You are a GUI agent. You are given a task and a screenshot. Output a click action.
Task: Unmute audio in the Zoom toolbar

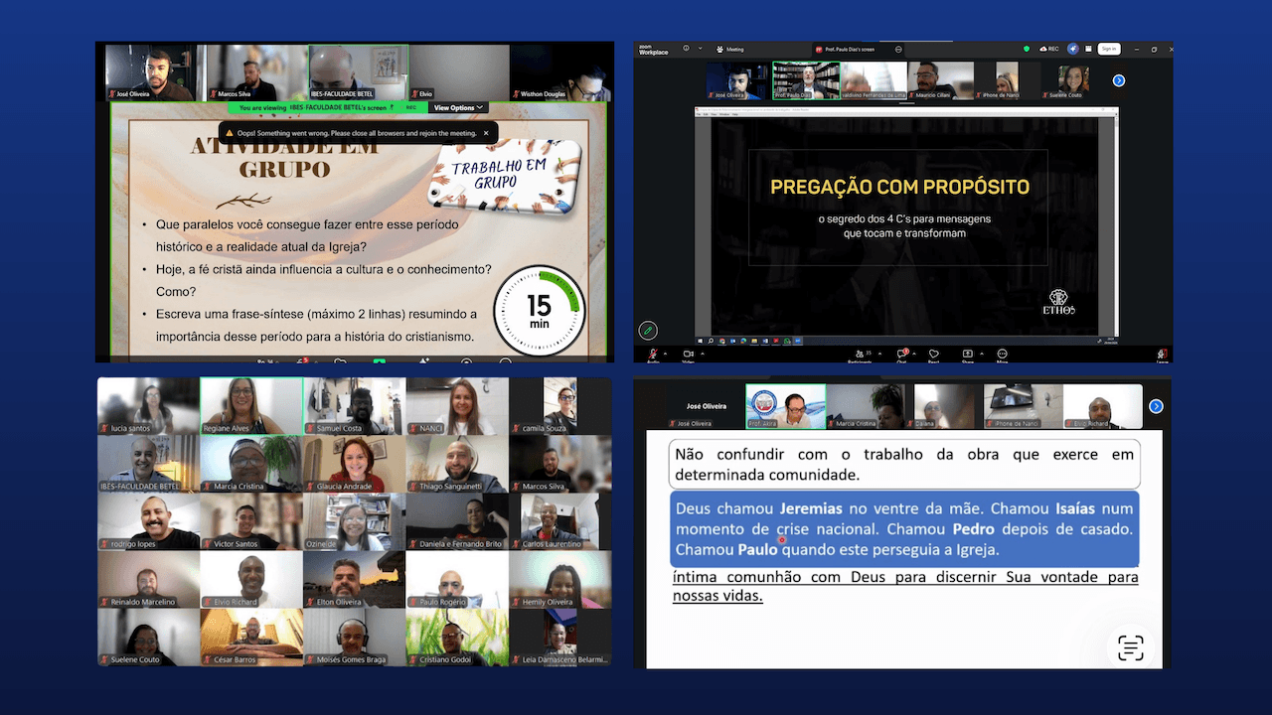point(653,354)
